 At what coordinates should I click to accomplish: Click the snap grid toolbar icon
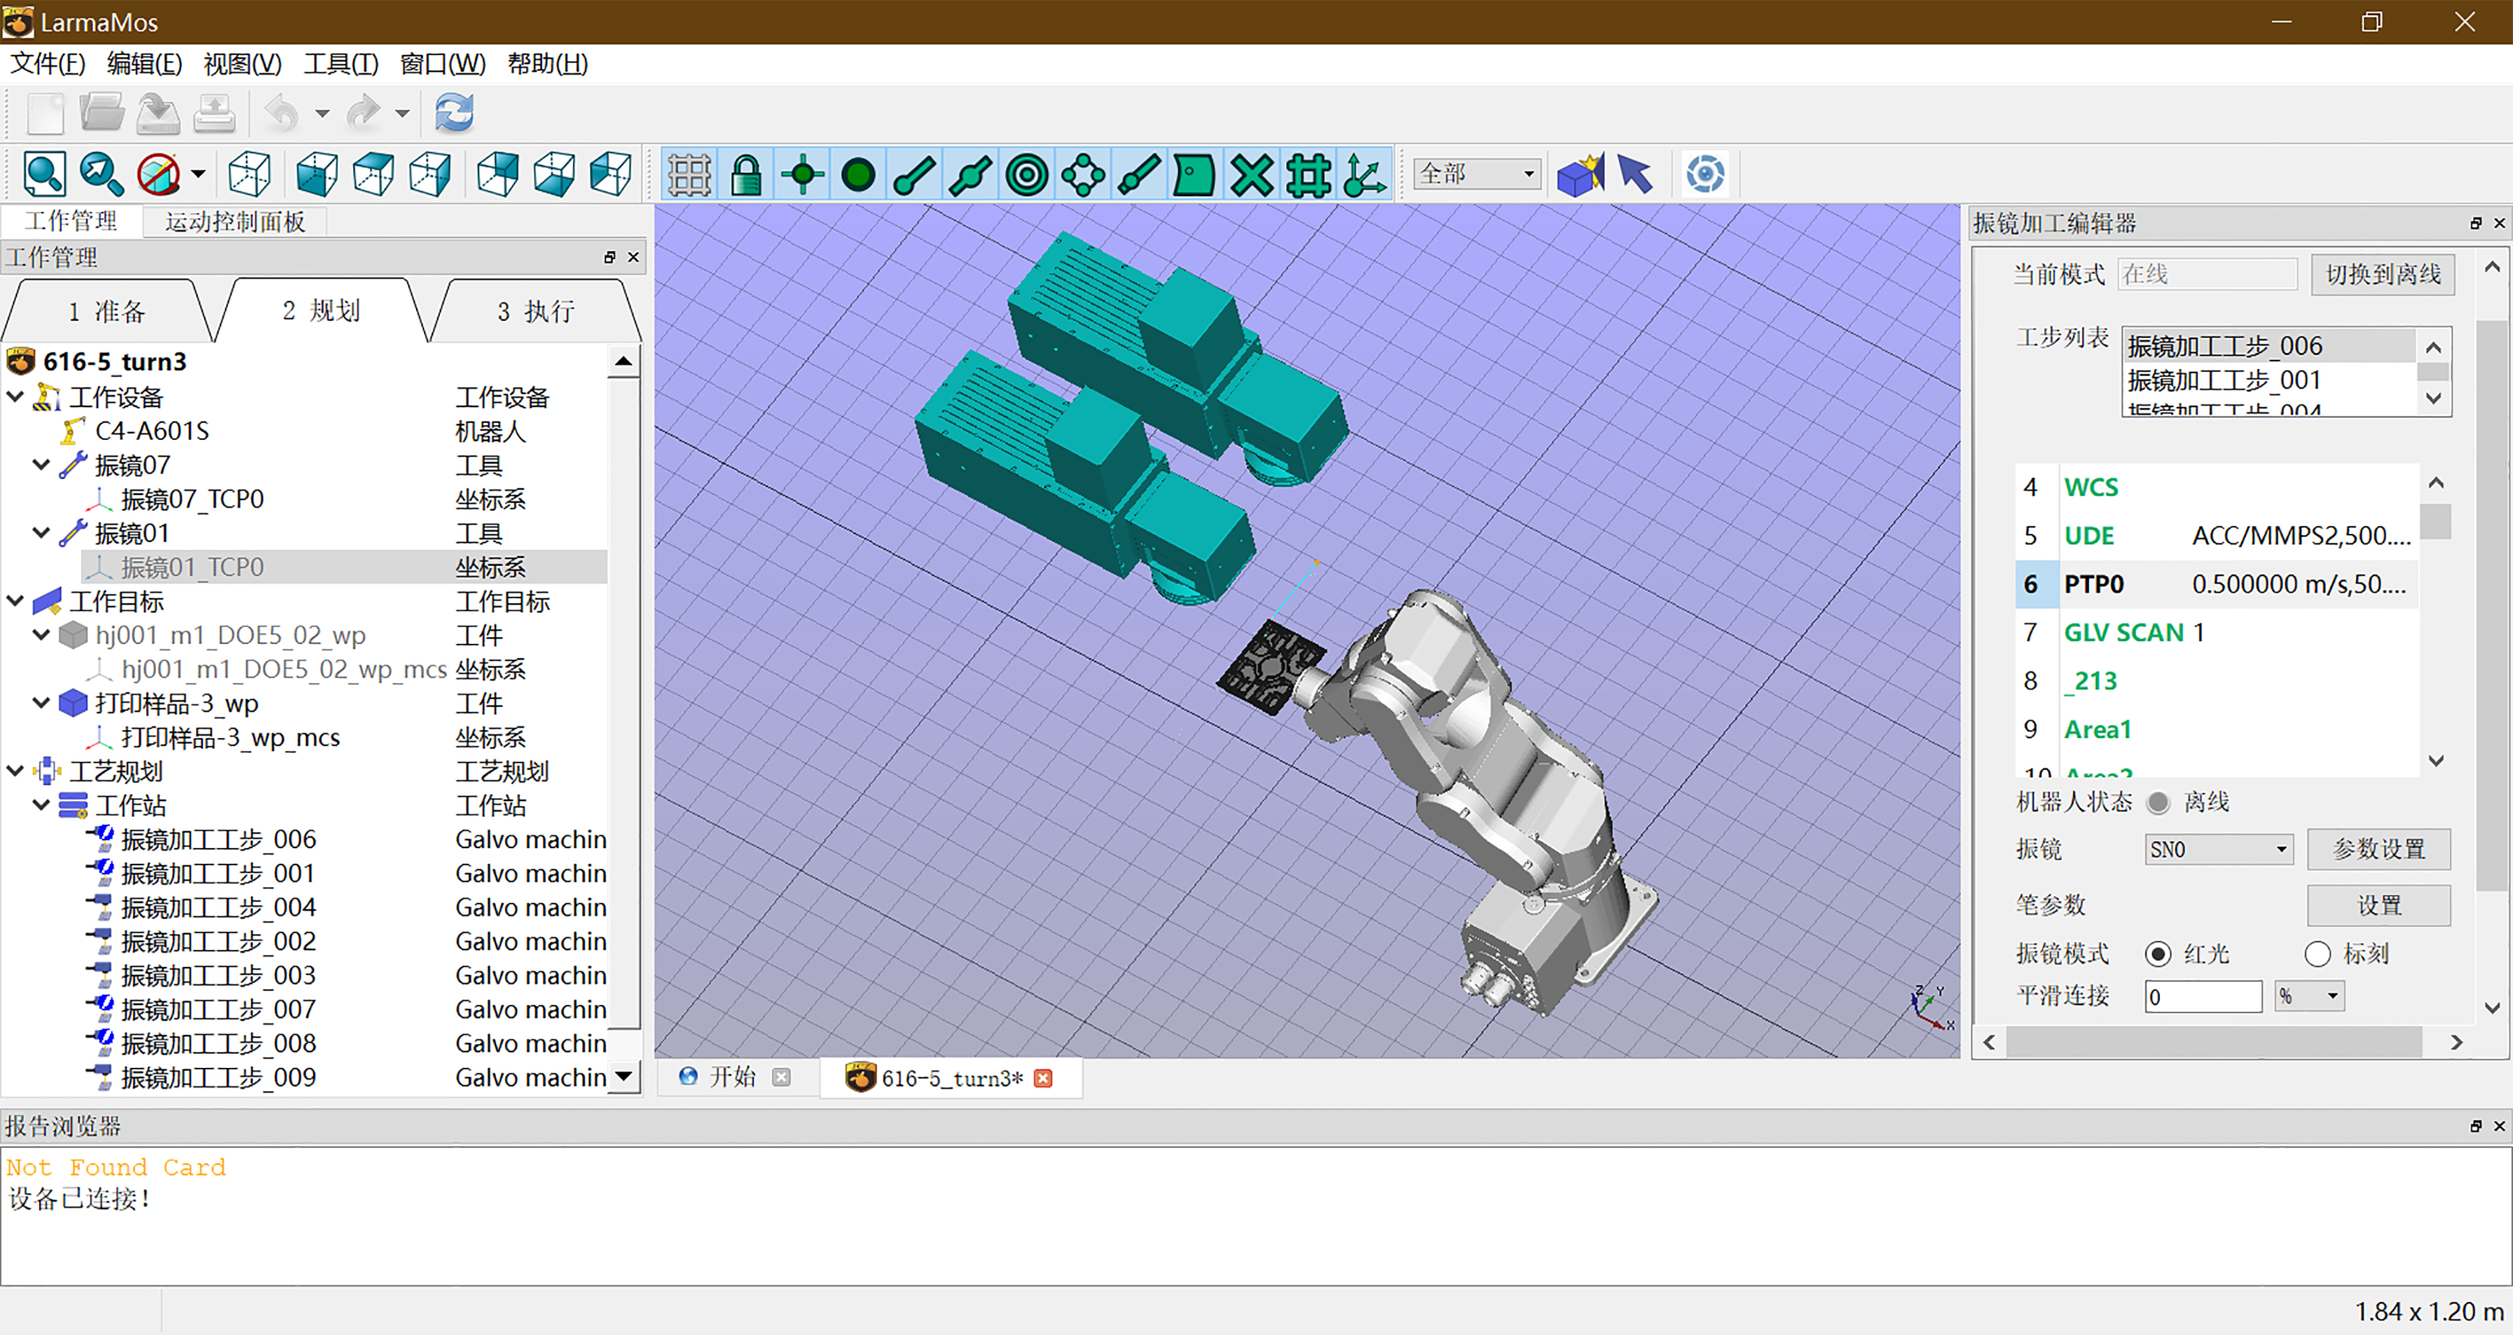tap(689, 176)
